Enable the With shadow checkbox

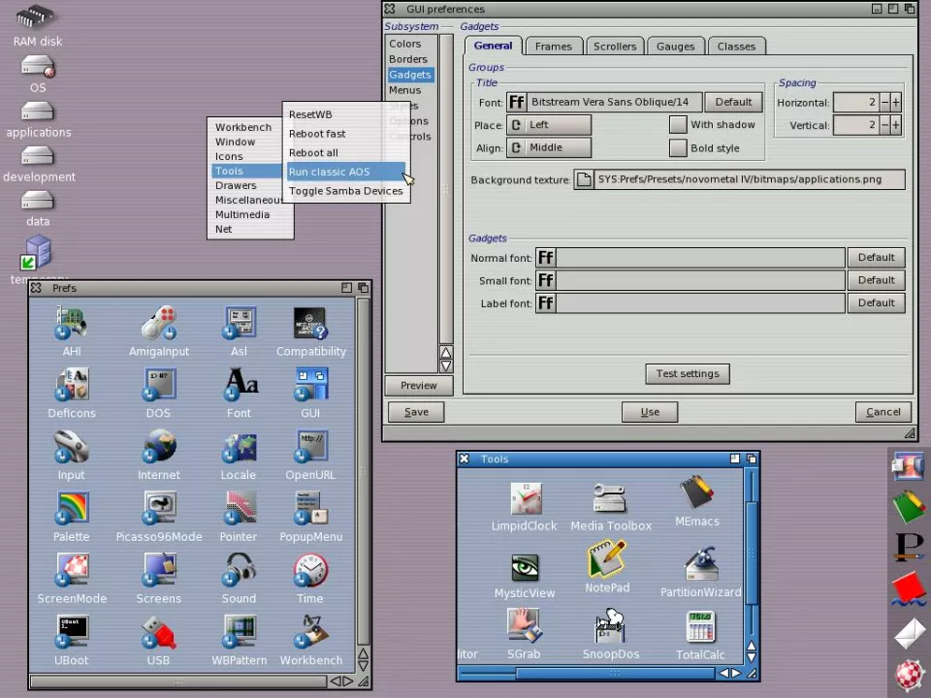pyautogui.click(x=678, y=125)
